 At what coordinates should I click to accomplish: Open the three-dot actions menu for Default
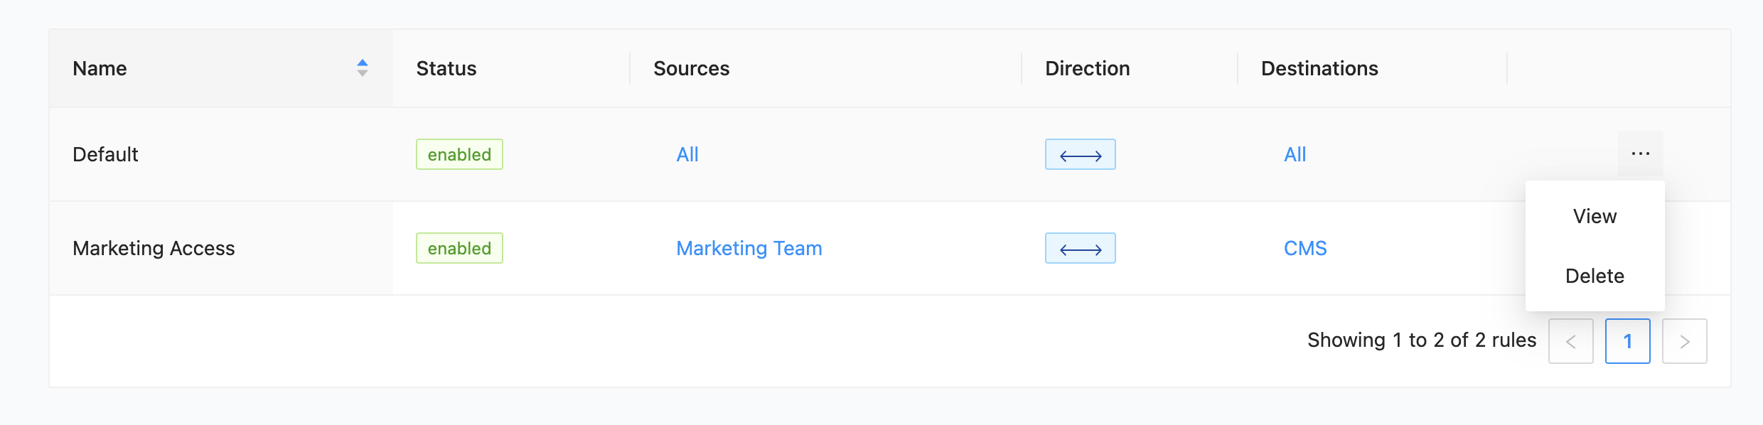pos(1640,154)
